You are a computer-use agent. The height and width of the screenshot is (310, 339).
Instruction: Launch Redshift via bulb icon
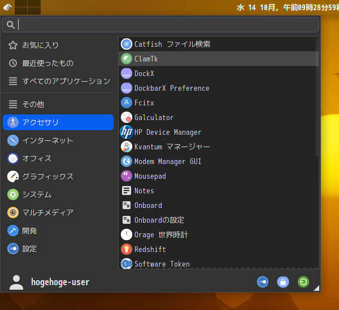tap(127, 249)
